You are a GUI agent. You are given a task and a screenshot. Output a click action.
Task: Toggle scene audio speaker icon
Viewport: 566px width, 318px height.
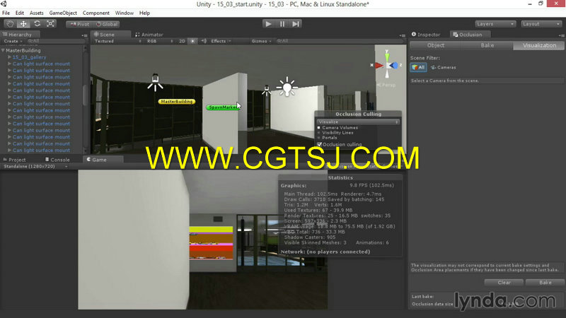click(204, 41)
